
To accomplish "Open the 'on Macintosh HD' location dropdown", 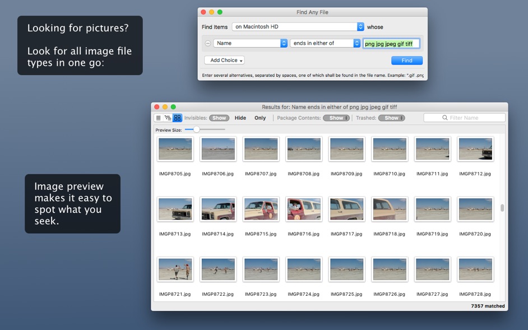I will (x=297, y=26).
